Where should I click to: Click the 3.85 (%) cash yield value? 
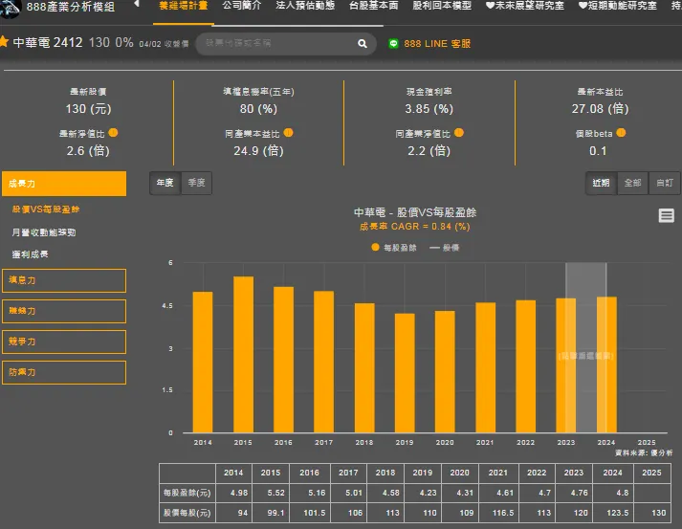429,109
